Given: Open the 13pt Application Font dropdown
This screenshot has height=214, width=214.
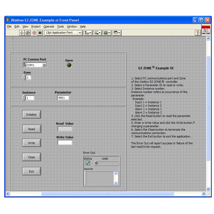Looking at the screenshot, I should point(80,33).
